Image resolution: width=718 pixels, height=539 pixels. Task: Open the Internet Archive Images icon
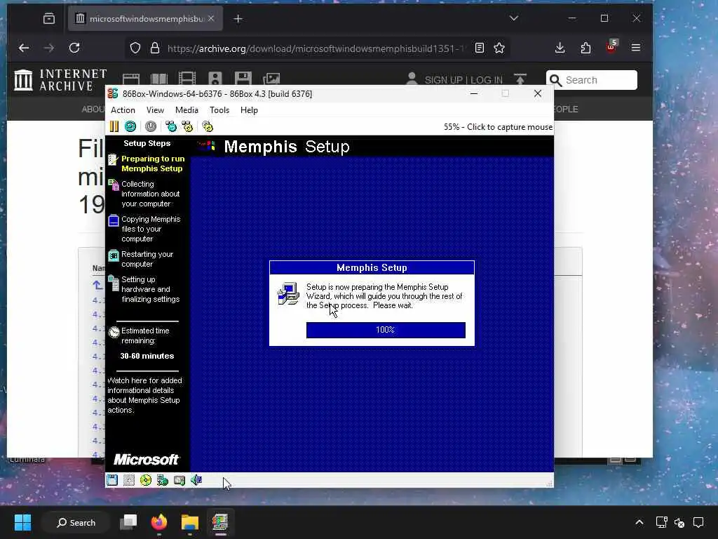click(x=271, y=79)
